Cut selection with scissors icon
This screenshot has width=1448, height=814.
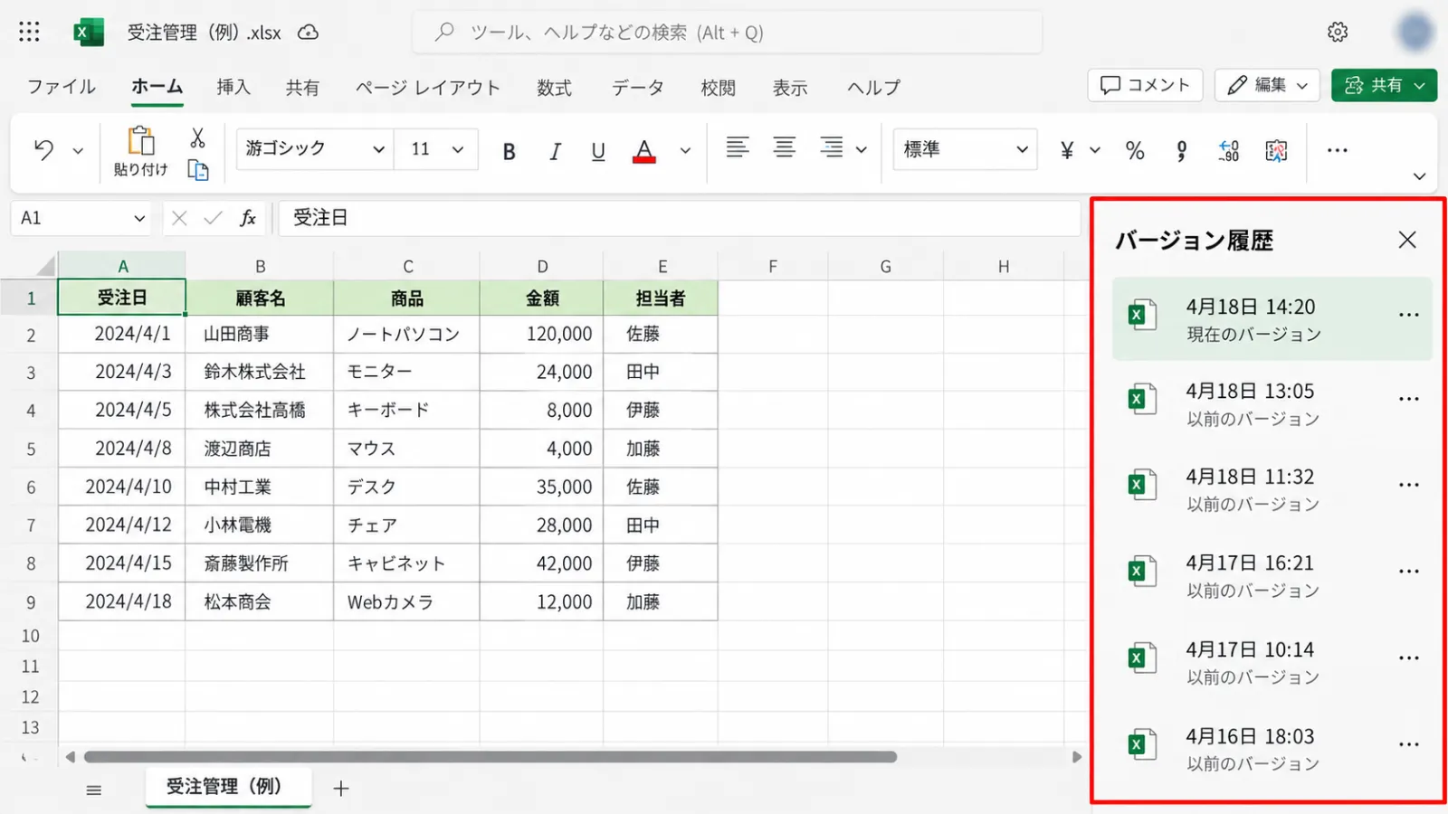coord(197,137)
